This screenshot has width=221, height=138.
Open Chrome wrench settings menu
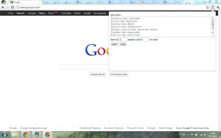click(x=218, y=7)
